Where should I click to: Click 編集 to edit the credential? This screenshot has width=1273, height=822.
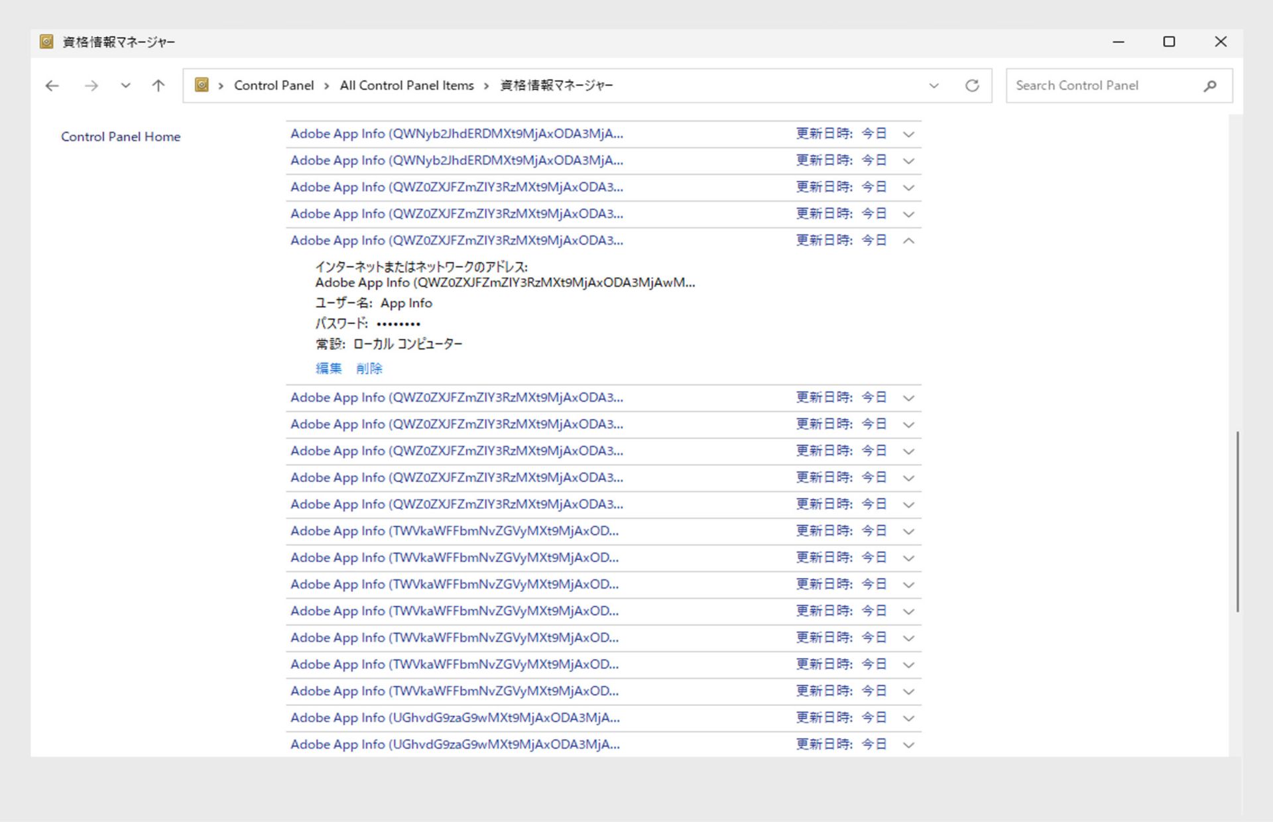(x=329, y=369)
